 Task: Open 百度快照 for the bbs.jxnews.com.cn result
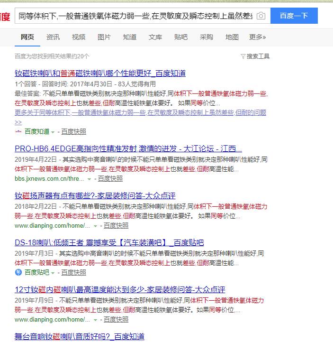[110, 179]
